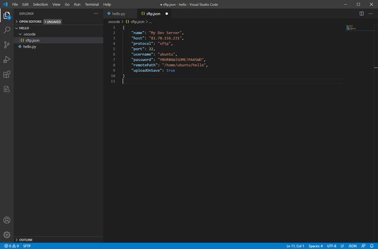Open the Edit menu
The width and height of the screenshot is (378, 249).
[x=25, y=4]
